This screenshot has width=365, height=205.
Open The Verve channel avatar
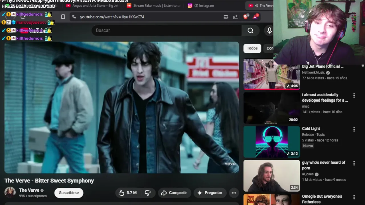click(10, 192)
